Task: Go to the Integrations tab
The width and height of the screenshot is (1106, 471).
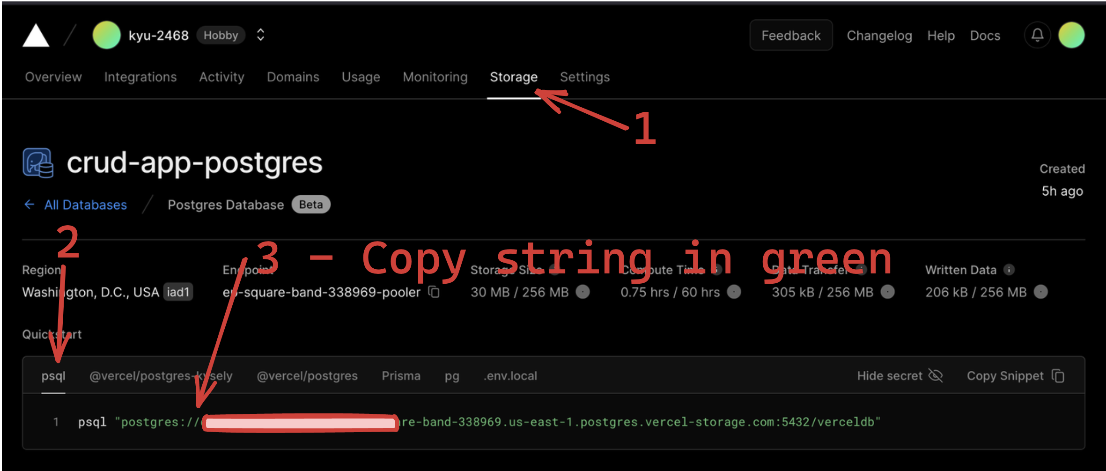Action: pos(140,77)
